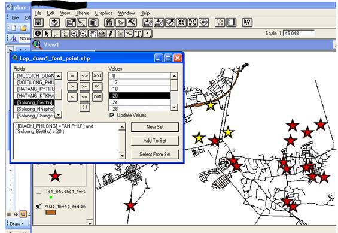Open Theme Table icon
Viewport: 338px width, 233px height.
pyautogui.click(x=93, y=22)
